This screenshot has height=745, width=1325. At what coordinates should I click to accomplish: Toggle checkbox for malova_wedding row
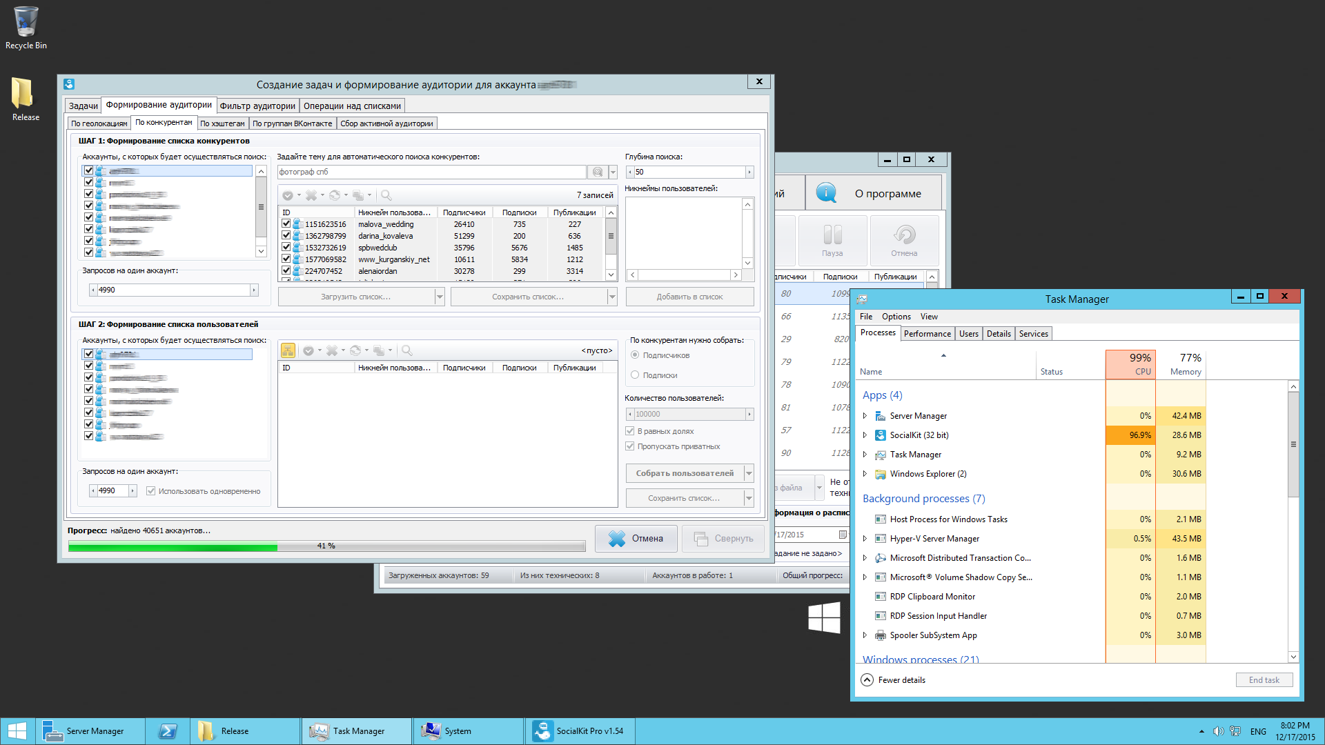[x=286, y=224]
